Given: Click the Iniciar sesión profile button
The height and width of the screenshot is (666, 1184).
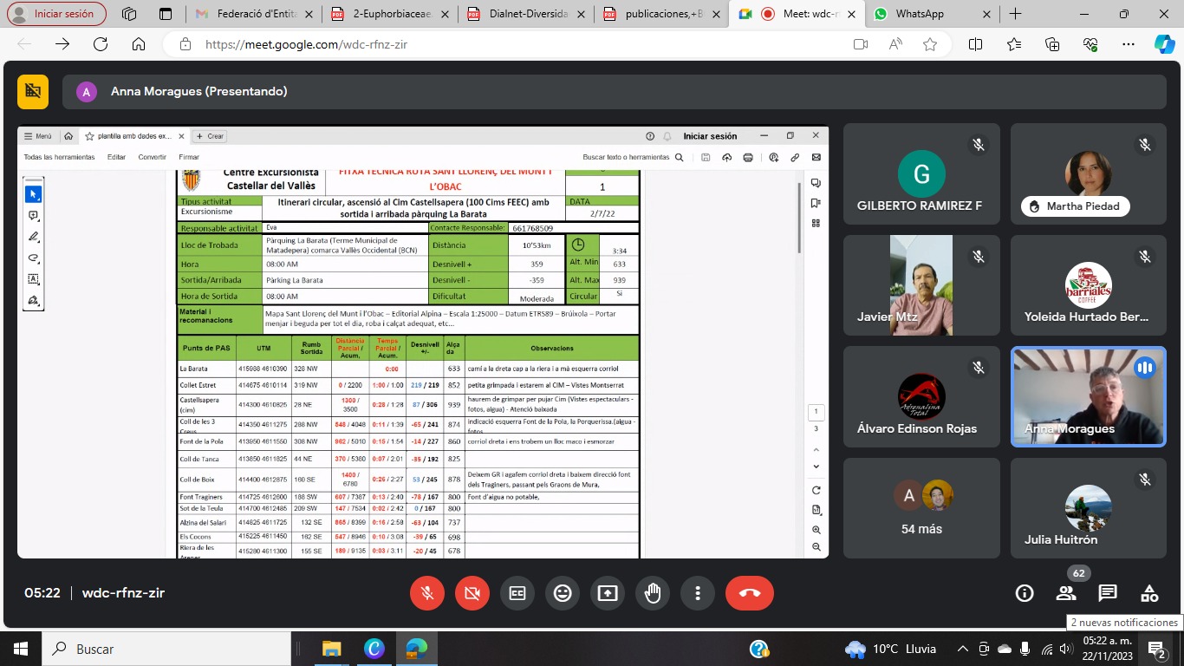Looking at the screenshot, I should pos(56,14).
